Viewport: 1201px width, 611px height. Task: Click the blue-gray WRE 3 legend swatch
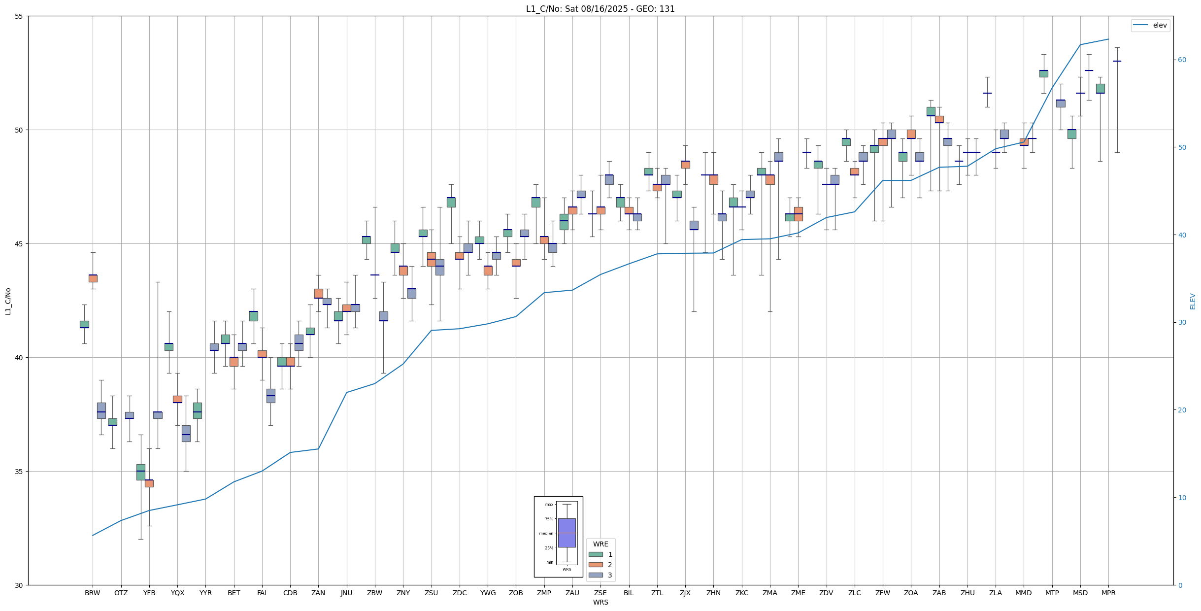[x=596, y=575]
